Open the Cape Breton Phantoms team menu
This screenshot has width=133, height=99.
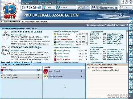tap(105, 7)
